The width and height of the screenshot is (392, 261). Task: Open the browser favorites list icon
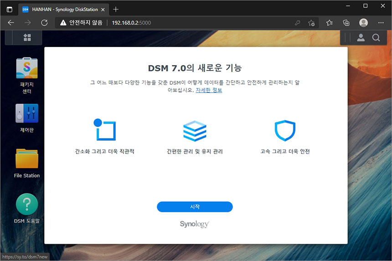pyautogui.click(x=329, y=23)
